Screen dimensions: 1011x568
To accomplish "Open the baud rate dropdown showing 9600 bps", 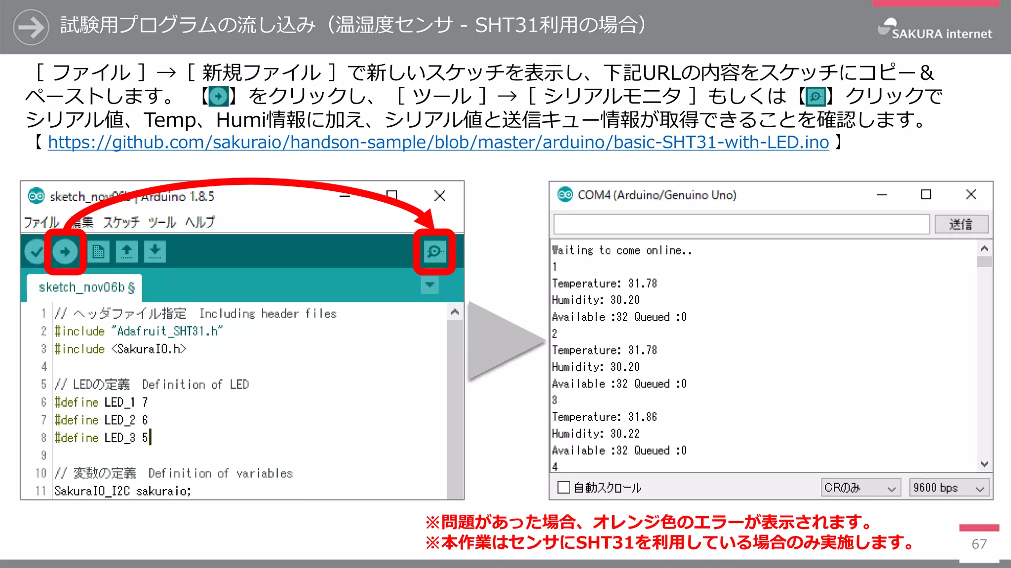I will pos(949,488).
